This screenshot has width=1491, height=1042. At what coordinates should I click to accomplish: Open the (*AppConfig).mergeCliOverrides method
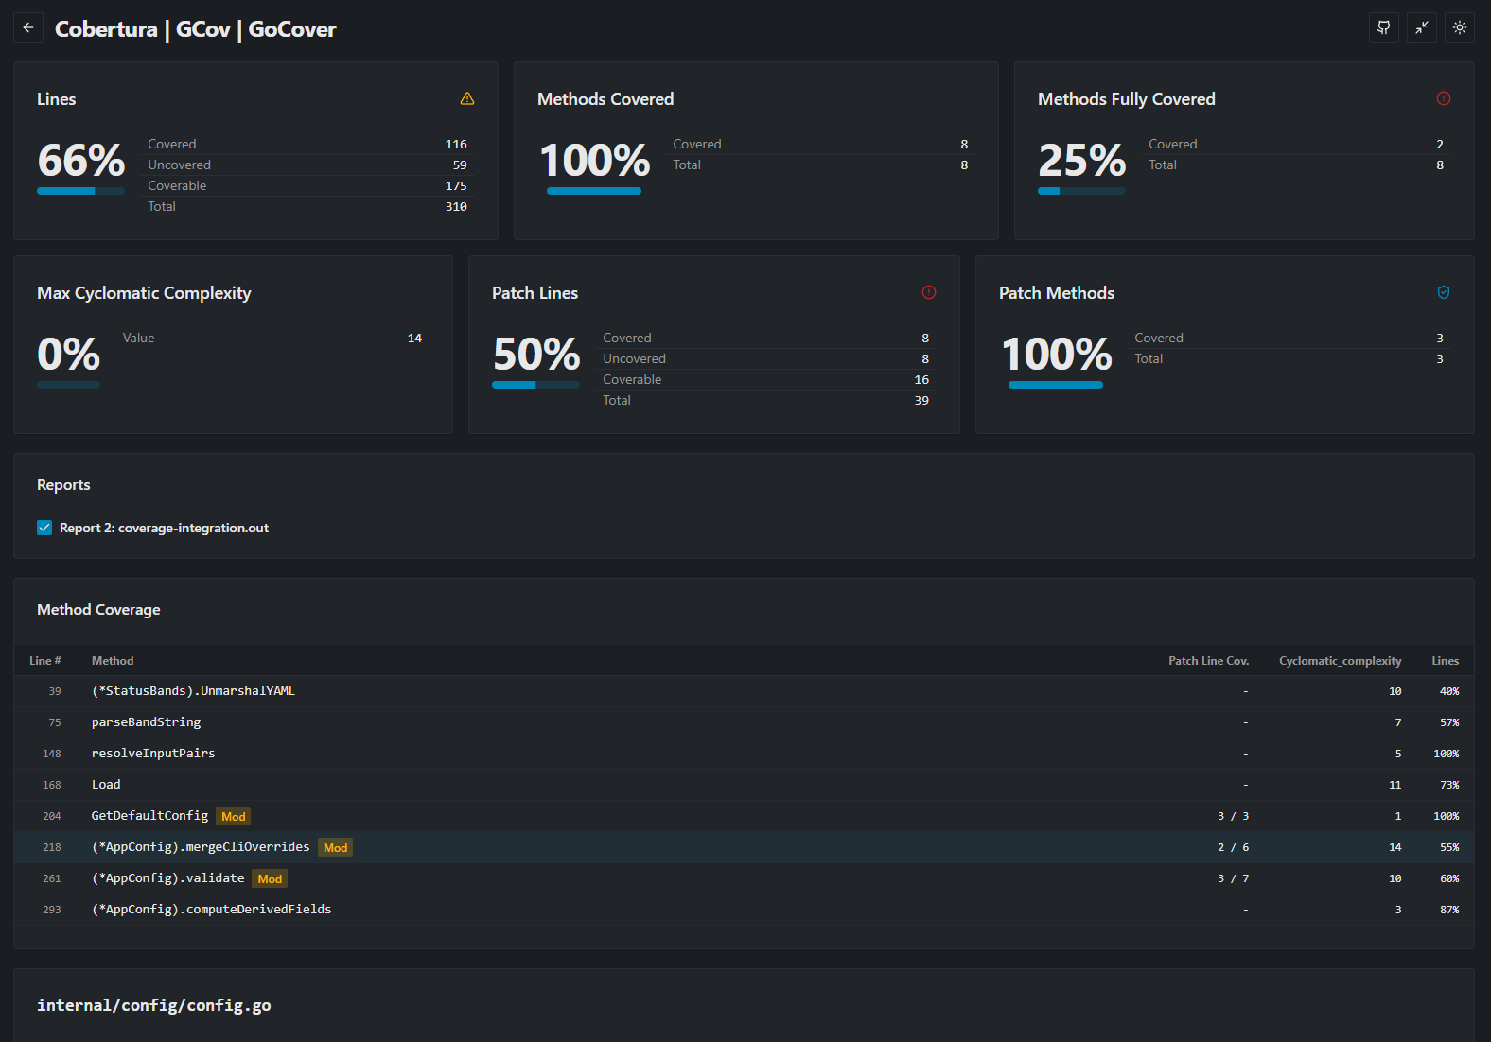coord(201,847)
